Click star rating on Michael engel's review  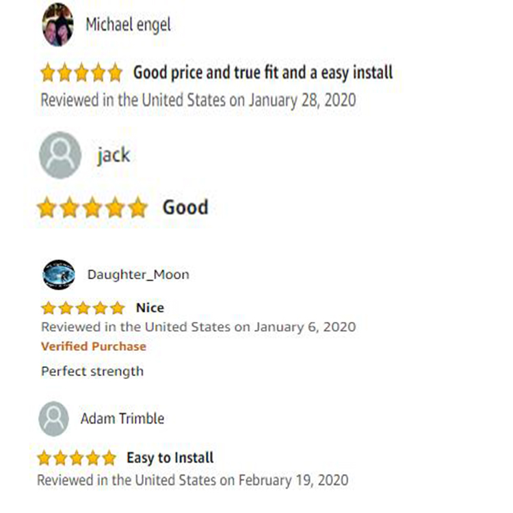click(x=81, y=73)
